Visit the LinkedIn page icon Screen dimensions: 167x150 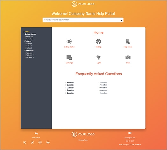(x=48, y=142)
